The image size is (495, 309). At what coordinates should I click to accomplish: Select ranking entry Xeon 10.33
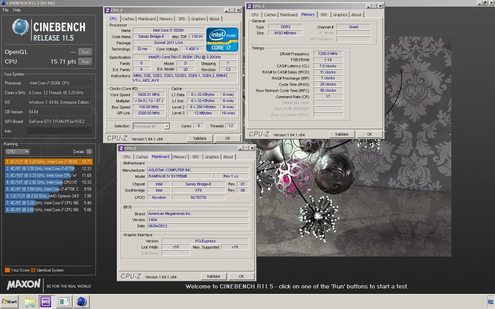(x=49, y=182)
